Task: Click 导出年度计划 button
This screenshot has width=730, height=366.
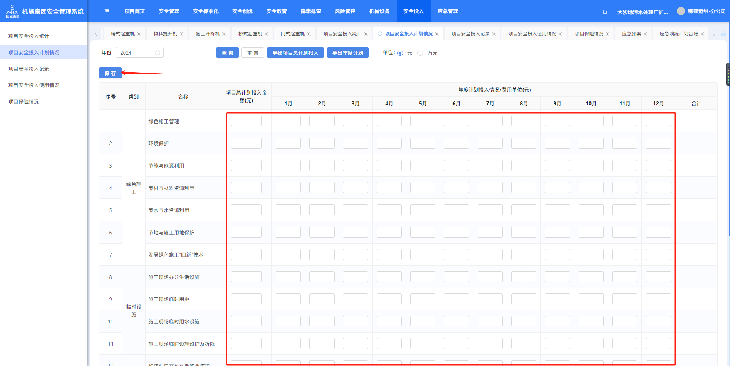Action: (x=348, y=53)
